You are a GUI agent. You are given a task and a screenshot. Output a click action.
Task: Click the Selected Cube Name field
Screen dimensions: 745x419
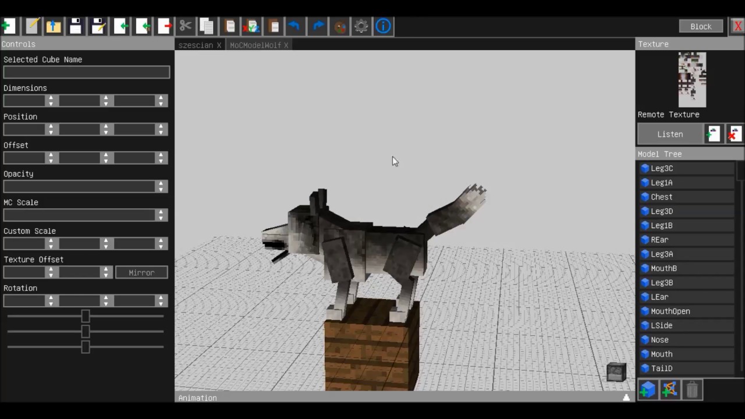(x=87, y=72)
